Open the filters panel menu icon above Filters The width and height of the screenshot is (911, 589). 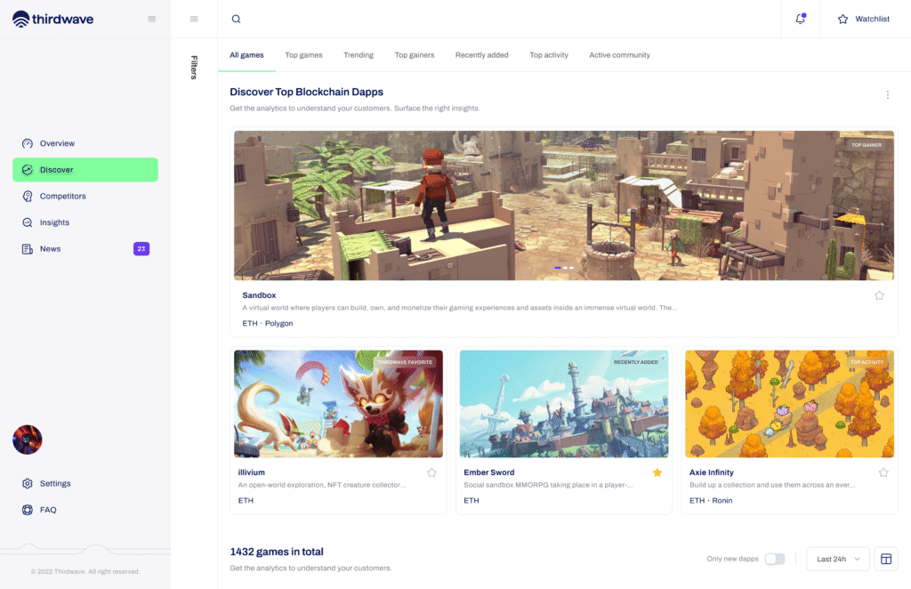194,20
